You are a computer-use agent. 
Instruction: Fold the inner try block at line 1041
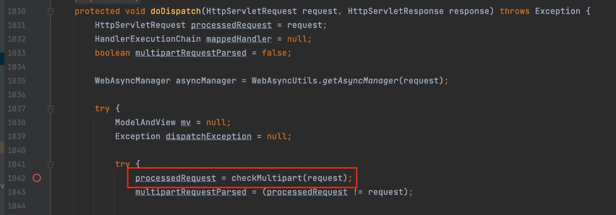(50, 164)
